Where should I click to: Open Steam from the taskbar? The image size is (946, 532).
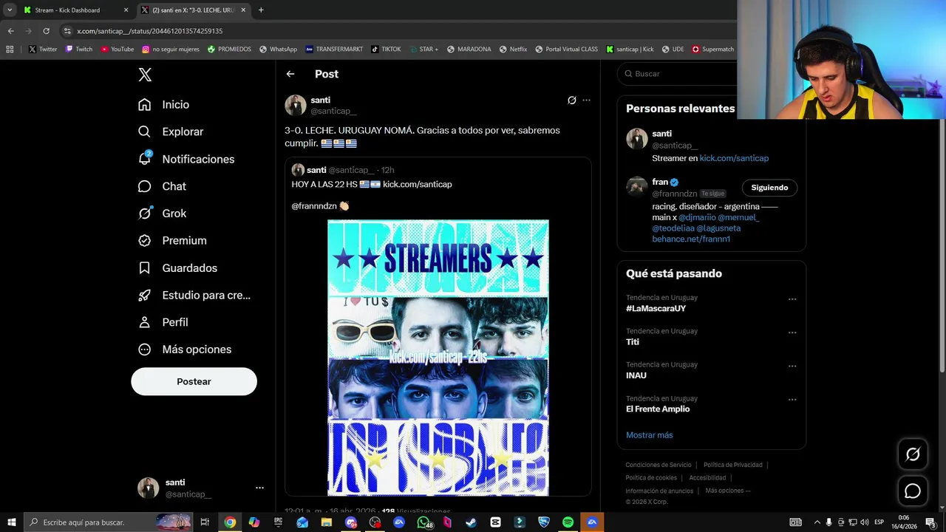click(x=471, y=522)
